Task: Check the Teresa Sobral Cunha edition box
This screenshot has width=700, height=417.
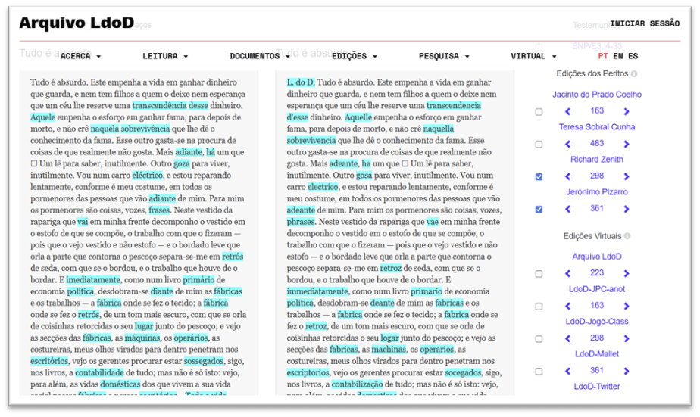Action: 539,145
